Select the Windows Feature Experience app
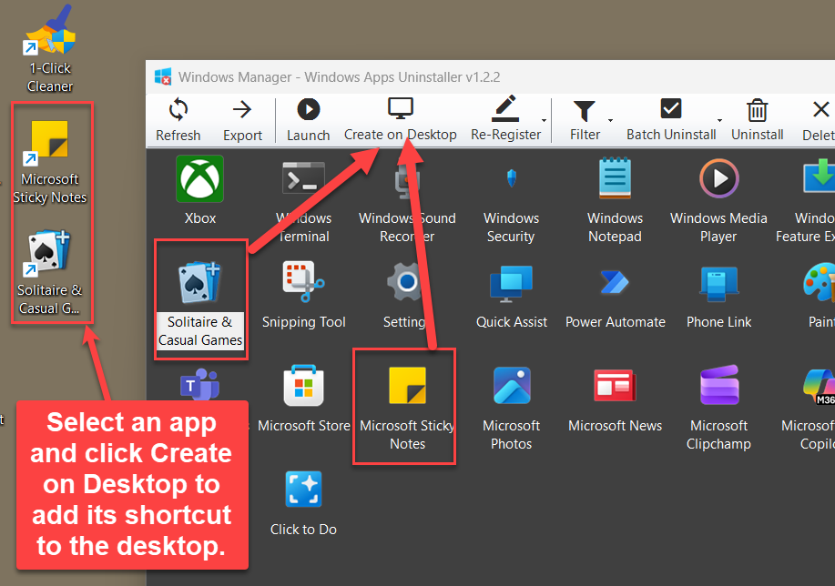The width and height of the screenshot is (835, 586). tap(806, 199)
